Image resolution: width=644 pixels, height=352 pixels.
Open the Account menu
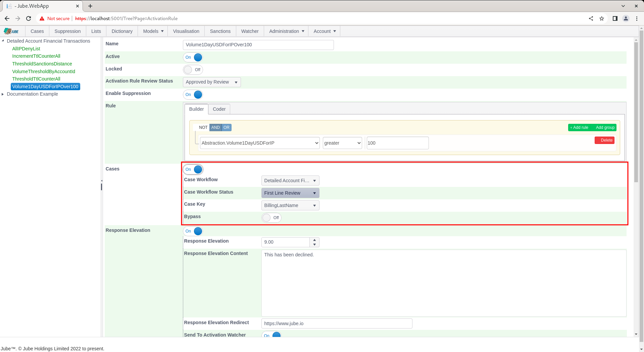(325, 31)
